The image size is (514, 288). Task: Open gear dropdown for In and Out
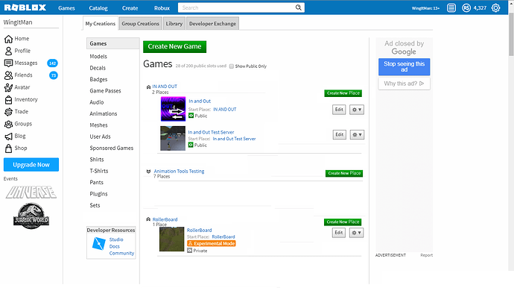click(357, 110)
